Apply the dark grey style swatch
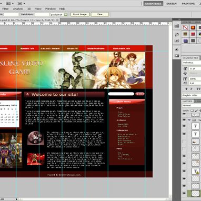The height and width of the screenshot is (201, 201). tap(193, 41)
